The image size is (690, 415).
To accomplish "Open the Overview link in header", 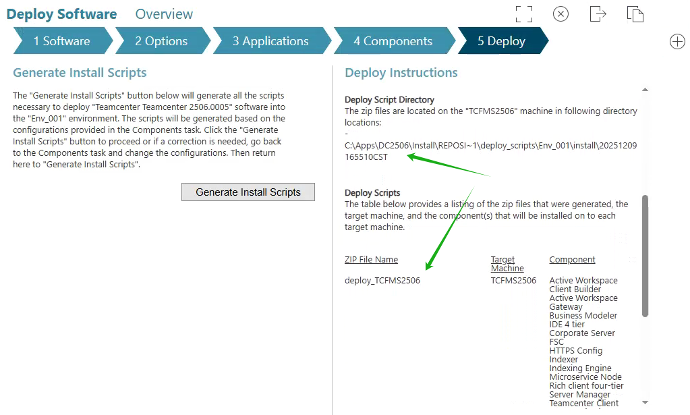I will coord(164,14).
